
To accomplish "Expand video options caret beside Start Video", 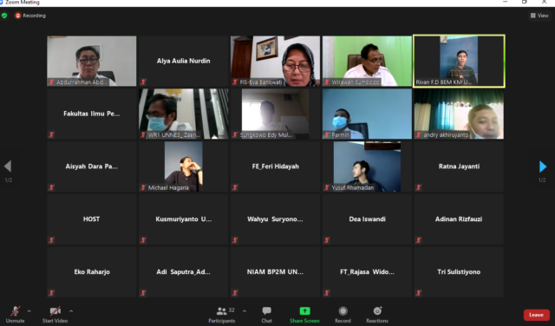I will [x=71, y=311].
